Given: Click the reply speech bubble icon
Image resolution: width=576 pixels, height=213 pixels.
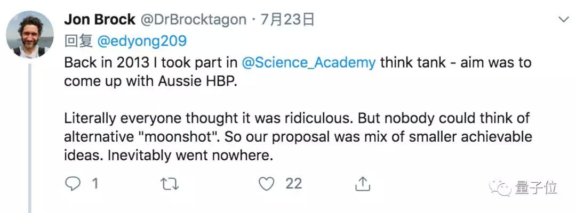Looking at the screenshot, I should tap(73, 184).
